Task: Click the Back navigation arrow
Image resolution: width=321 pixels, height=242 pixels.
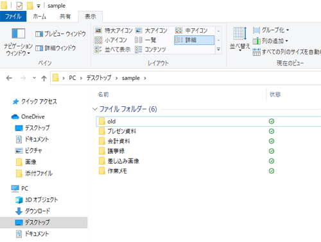Action: [9, 78]
